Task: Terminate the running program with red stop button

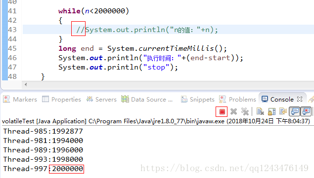Action: click(222, 111)
